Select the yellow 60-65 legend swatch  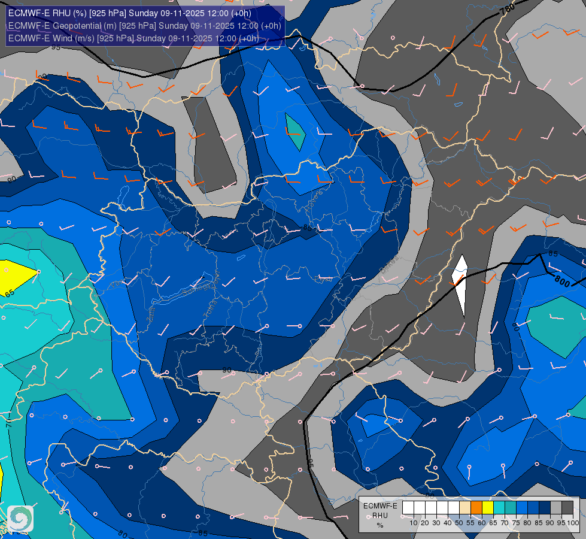(488, 507)
